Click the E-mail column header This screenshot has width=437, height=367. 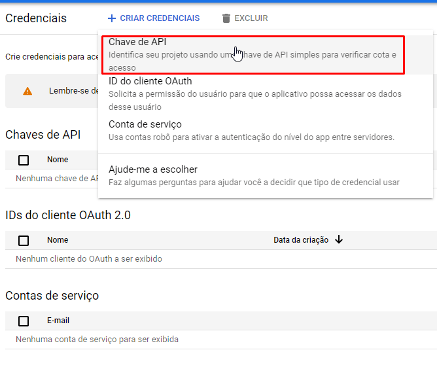point(58,321)
